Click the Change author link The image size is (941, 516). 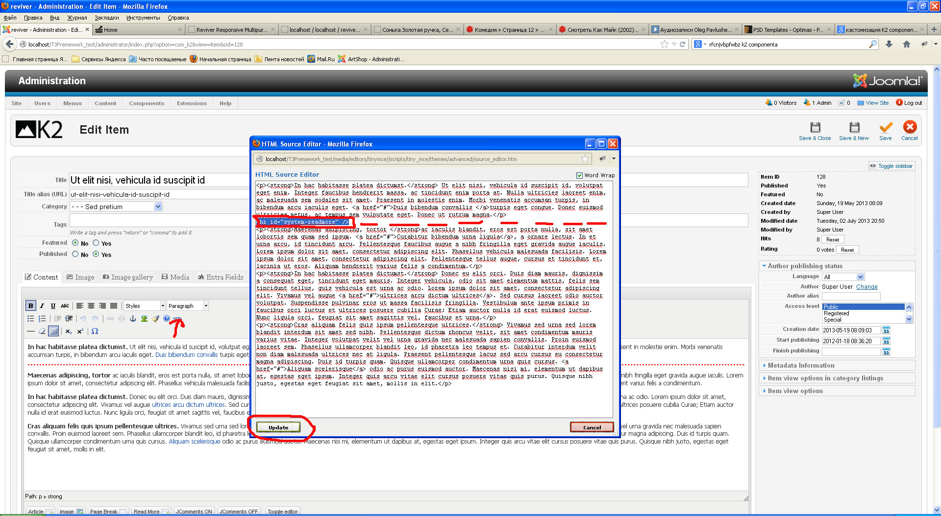tap(867, 287)
